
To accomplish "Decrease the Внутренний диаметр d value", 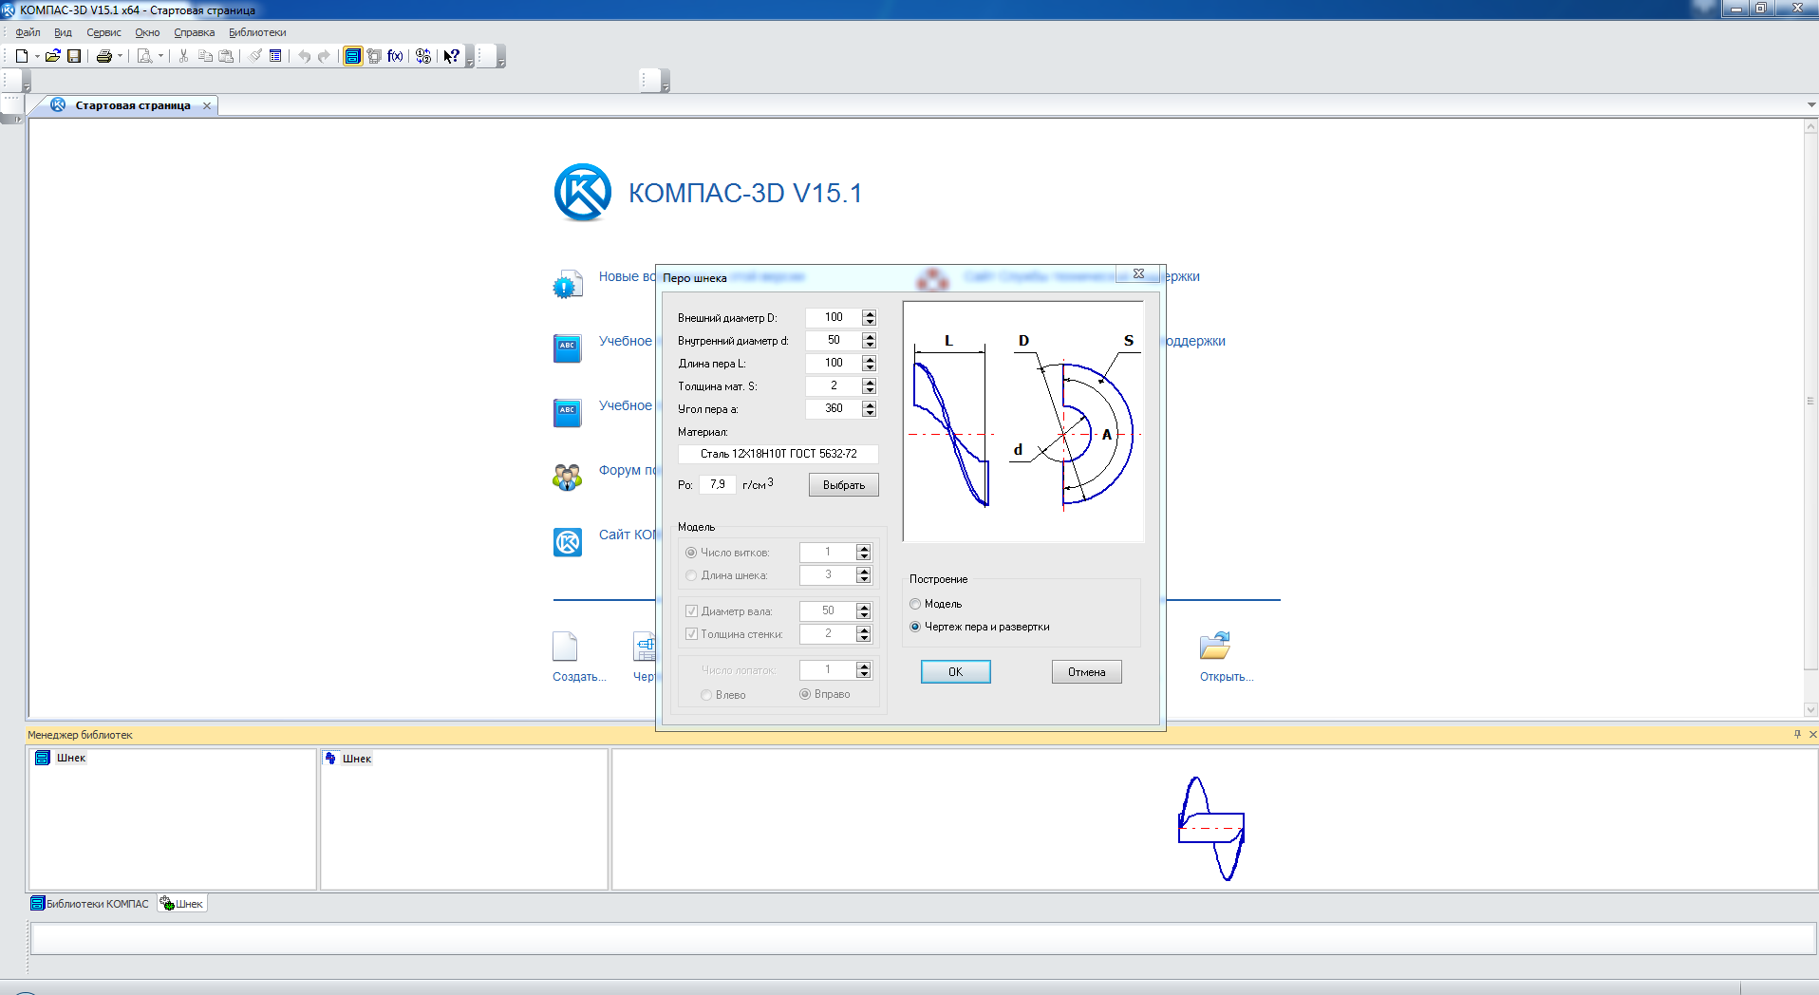I will [x=870, y=345].
